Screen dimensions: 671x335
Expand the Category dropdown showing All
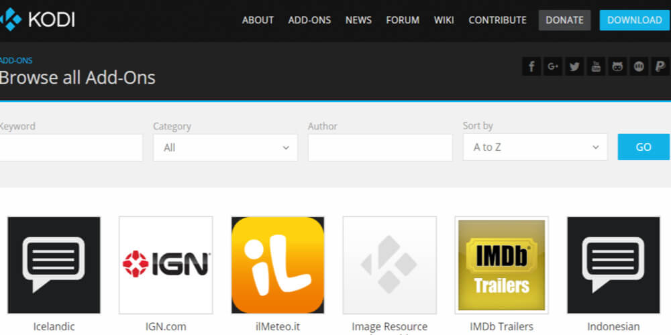coord(225,148)
